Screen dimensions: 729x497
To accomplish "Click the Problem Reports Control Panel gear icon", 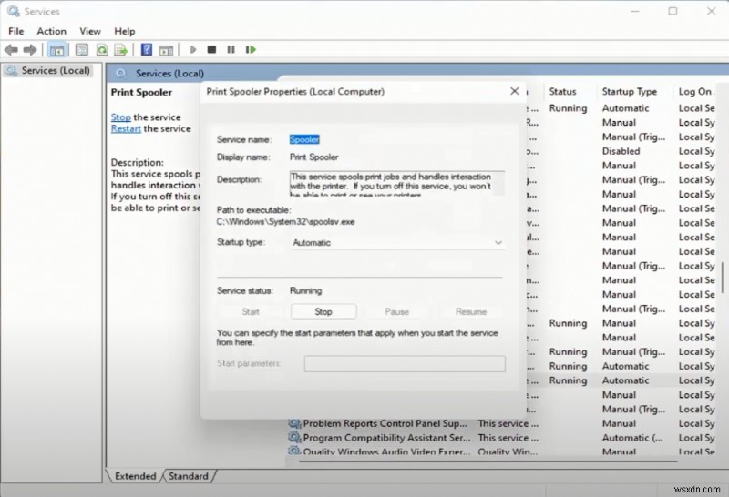I will 294,423.
